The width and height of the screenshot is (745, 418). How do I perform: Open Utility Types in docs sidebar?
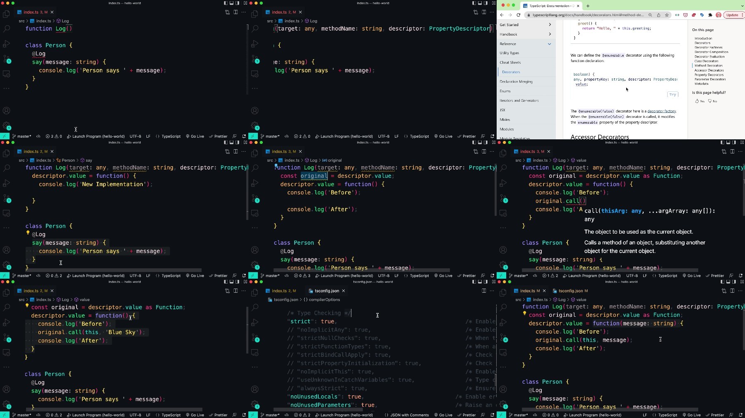coord(509,53)
